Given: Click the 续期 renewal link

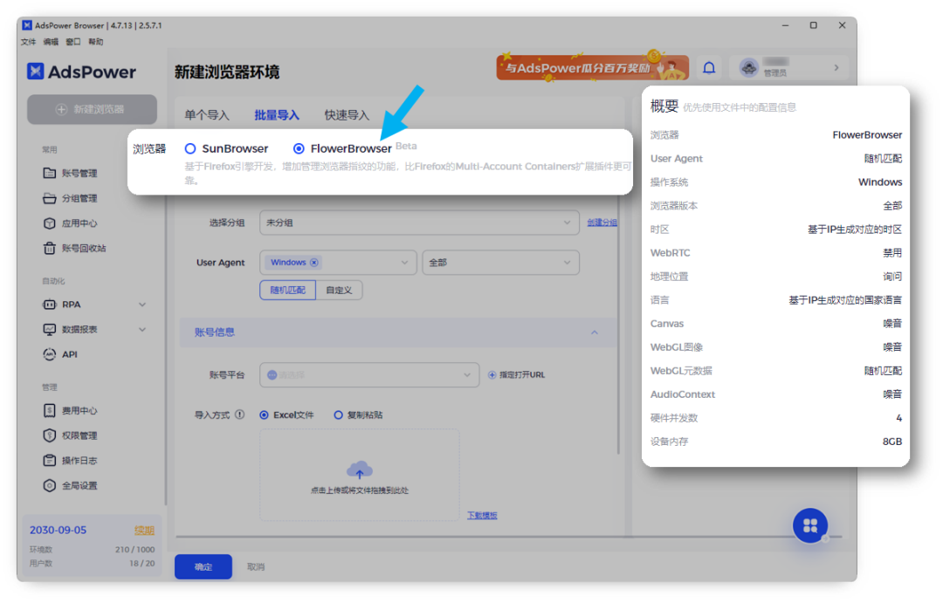Looking at the screenshot, I should click(x=144, y=531).
